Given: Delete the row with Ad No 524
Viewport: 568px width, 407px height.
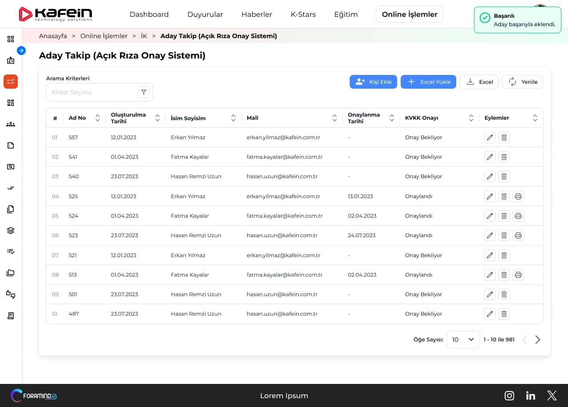Looking at the screenshot, I should [504, 216].
